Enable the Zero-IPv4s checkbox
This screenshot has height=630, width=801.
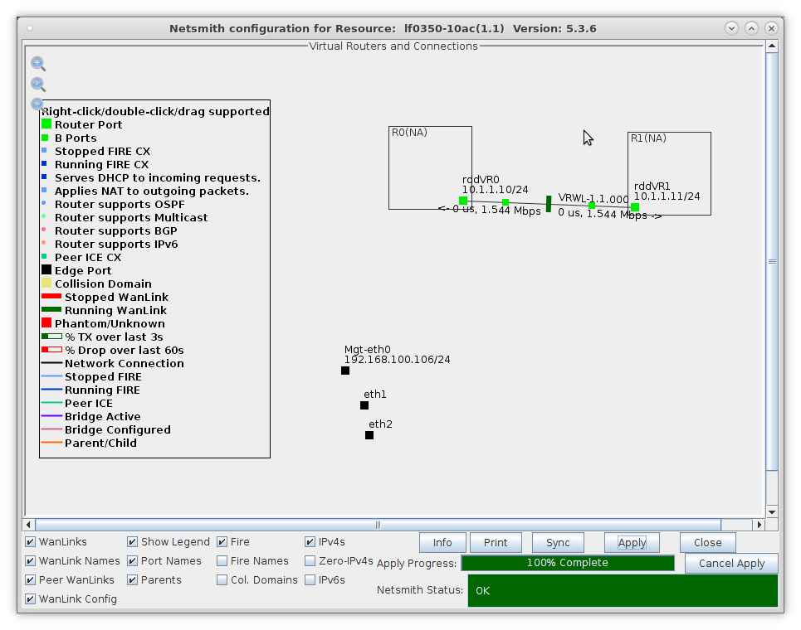pos(310,561)
